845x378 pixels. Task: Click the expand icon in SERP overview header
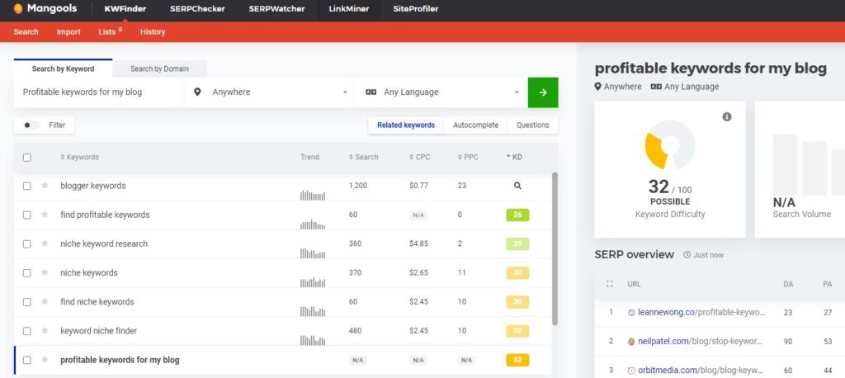(610, 284)
